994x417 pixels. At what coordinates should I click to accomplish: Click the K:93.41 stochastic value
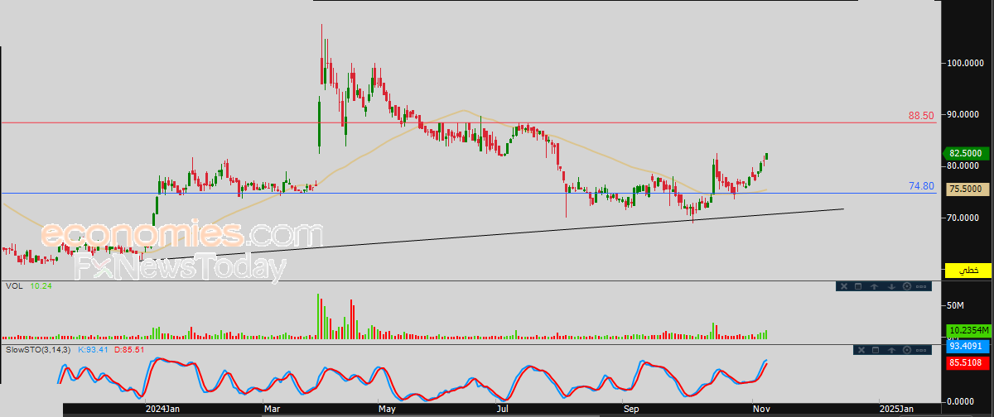93,350
